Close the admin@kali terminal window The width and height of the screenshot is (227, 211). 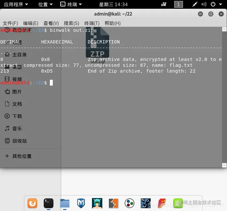pyautogui.click(x=221, y=14)
